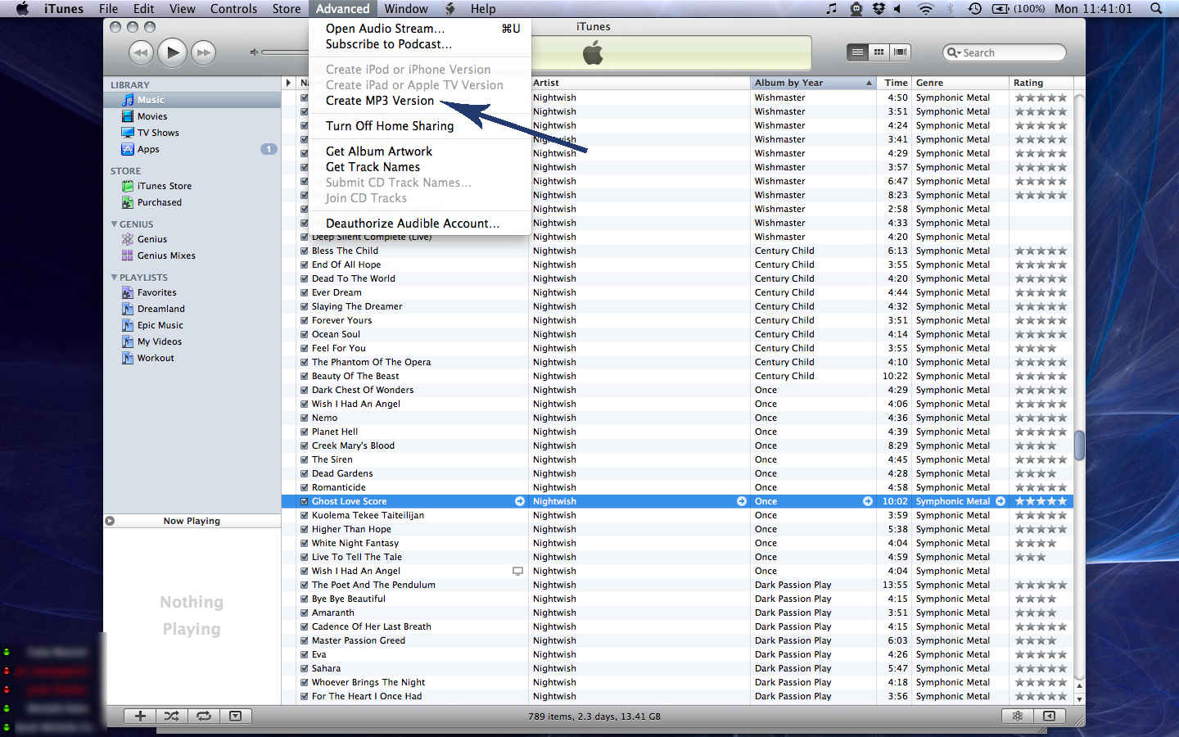
Task: Choose Get Track Names
Action: click(x=420, y=167)
